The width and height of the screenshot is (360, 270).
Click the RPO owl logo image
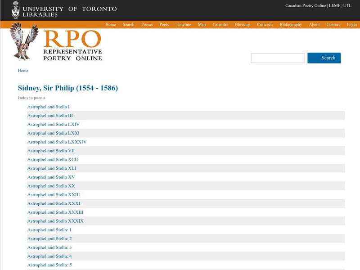24,41
